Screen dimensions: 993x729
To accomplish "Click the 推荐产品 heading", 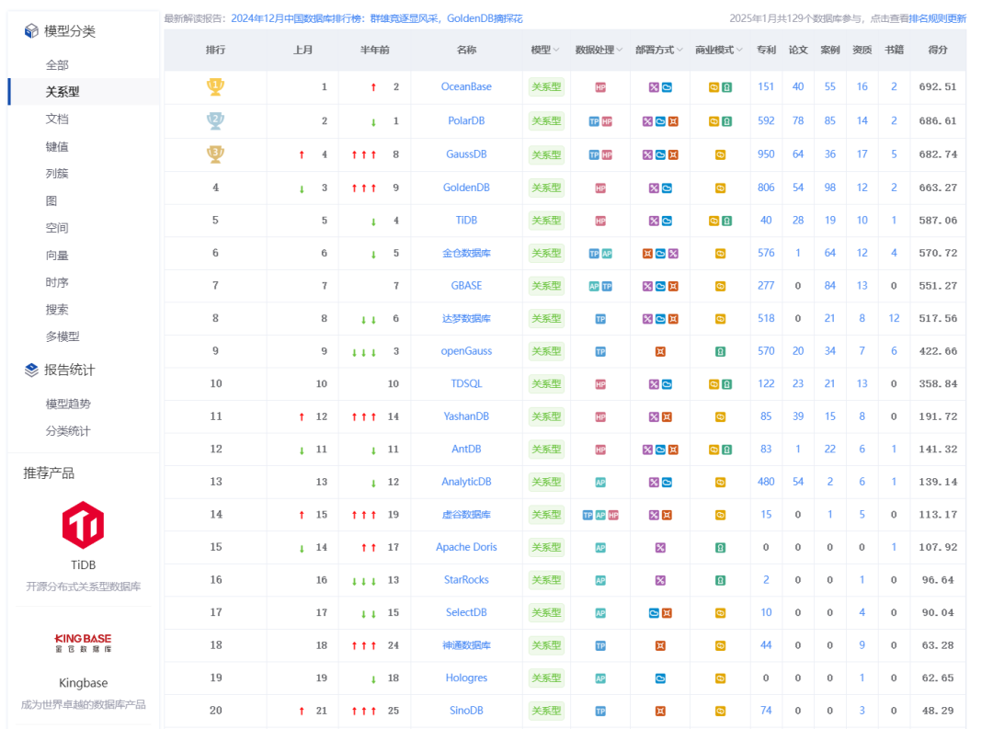I will tap(49, 473).
